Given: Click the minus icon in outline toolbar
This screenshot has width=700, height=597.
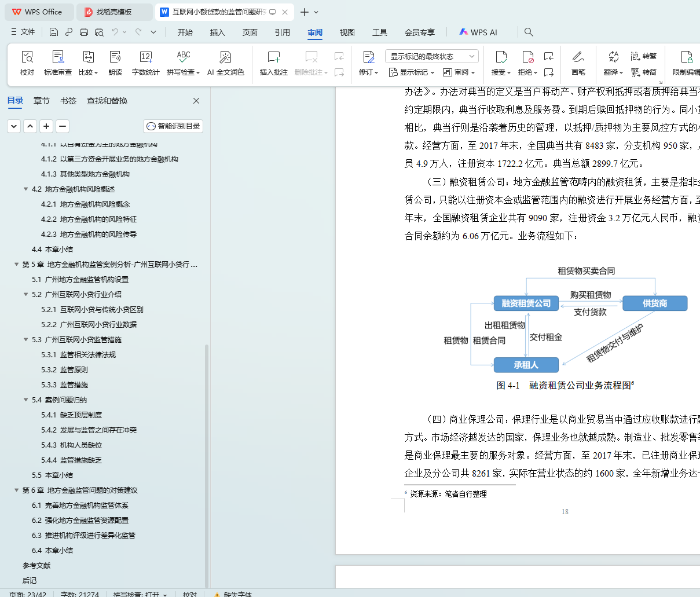Looking at the screenshot, I should click(63, 126).
